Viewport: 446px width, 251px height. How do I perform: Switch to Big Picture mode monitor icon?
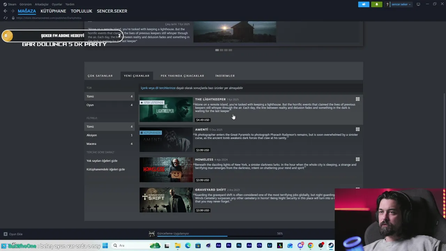418,4
